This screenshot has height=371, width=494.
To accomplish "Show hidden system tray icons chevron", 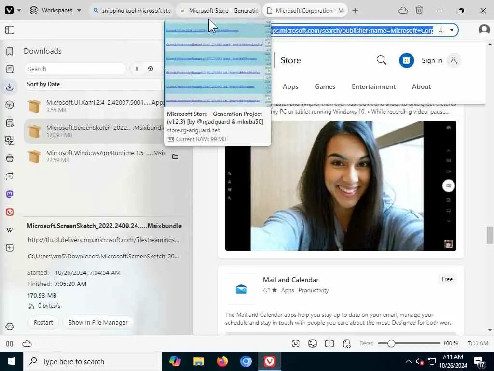I will coord(408,361).
